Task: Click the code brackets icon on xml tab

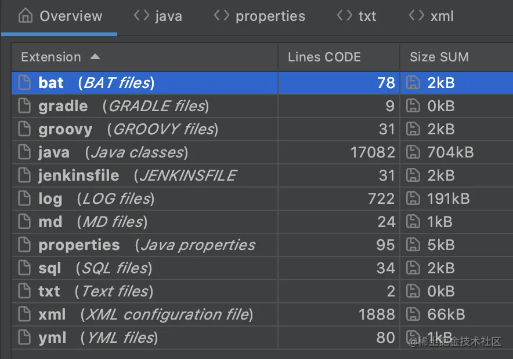Action: 417,15
